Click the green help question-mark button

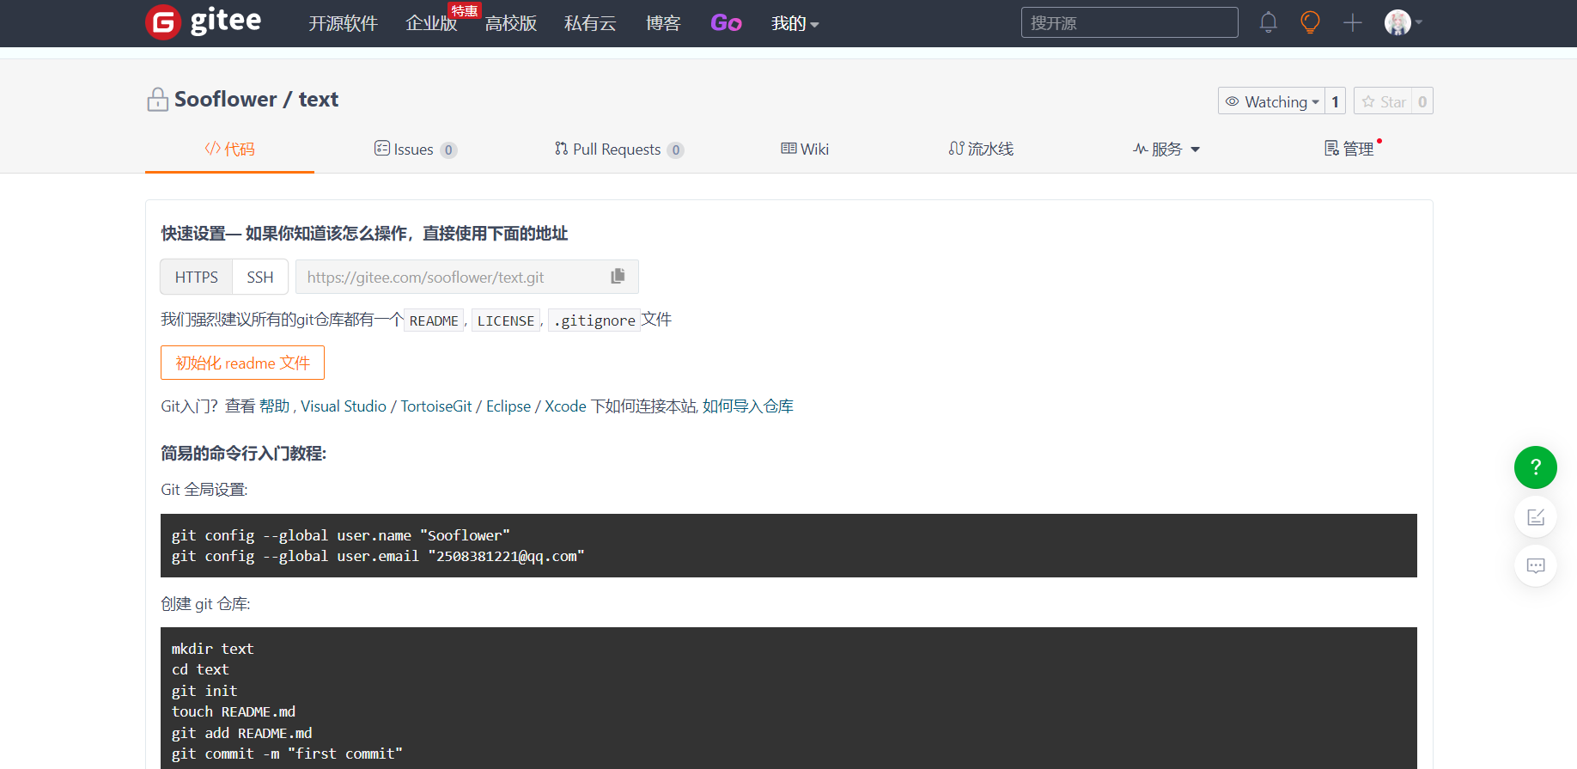1536,467
